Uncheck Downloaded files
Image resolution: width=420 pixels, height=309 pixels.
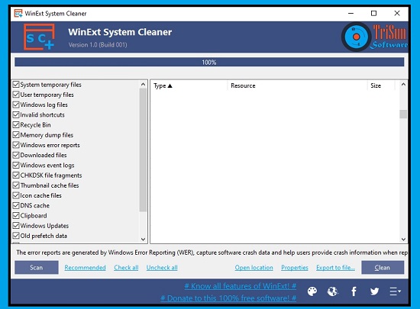[16, 155]
